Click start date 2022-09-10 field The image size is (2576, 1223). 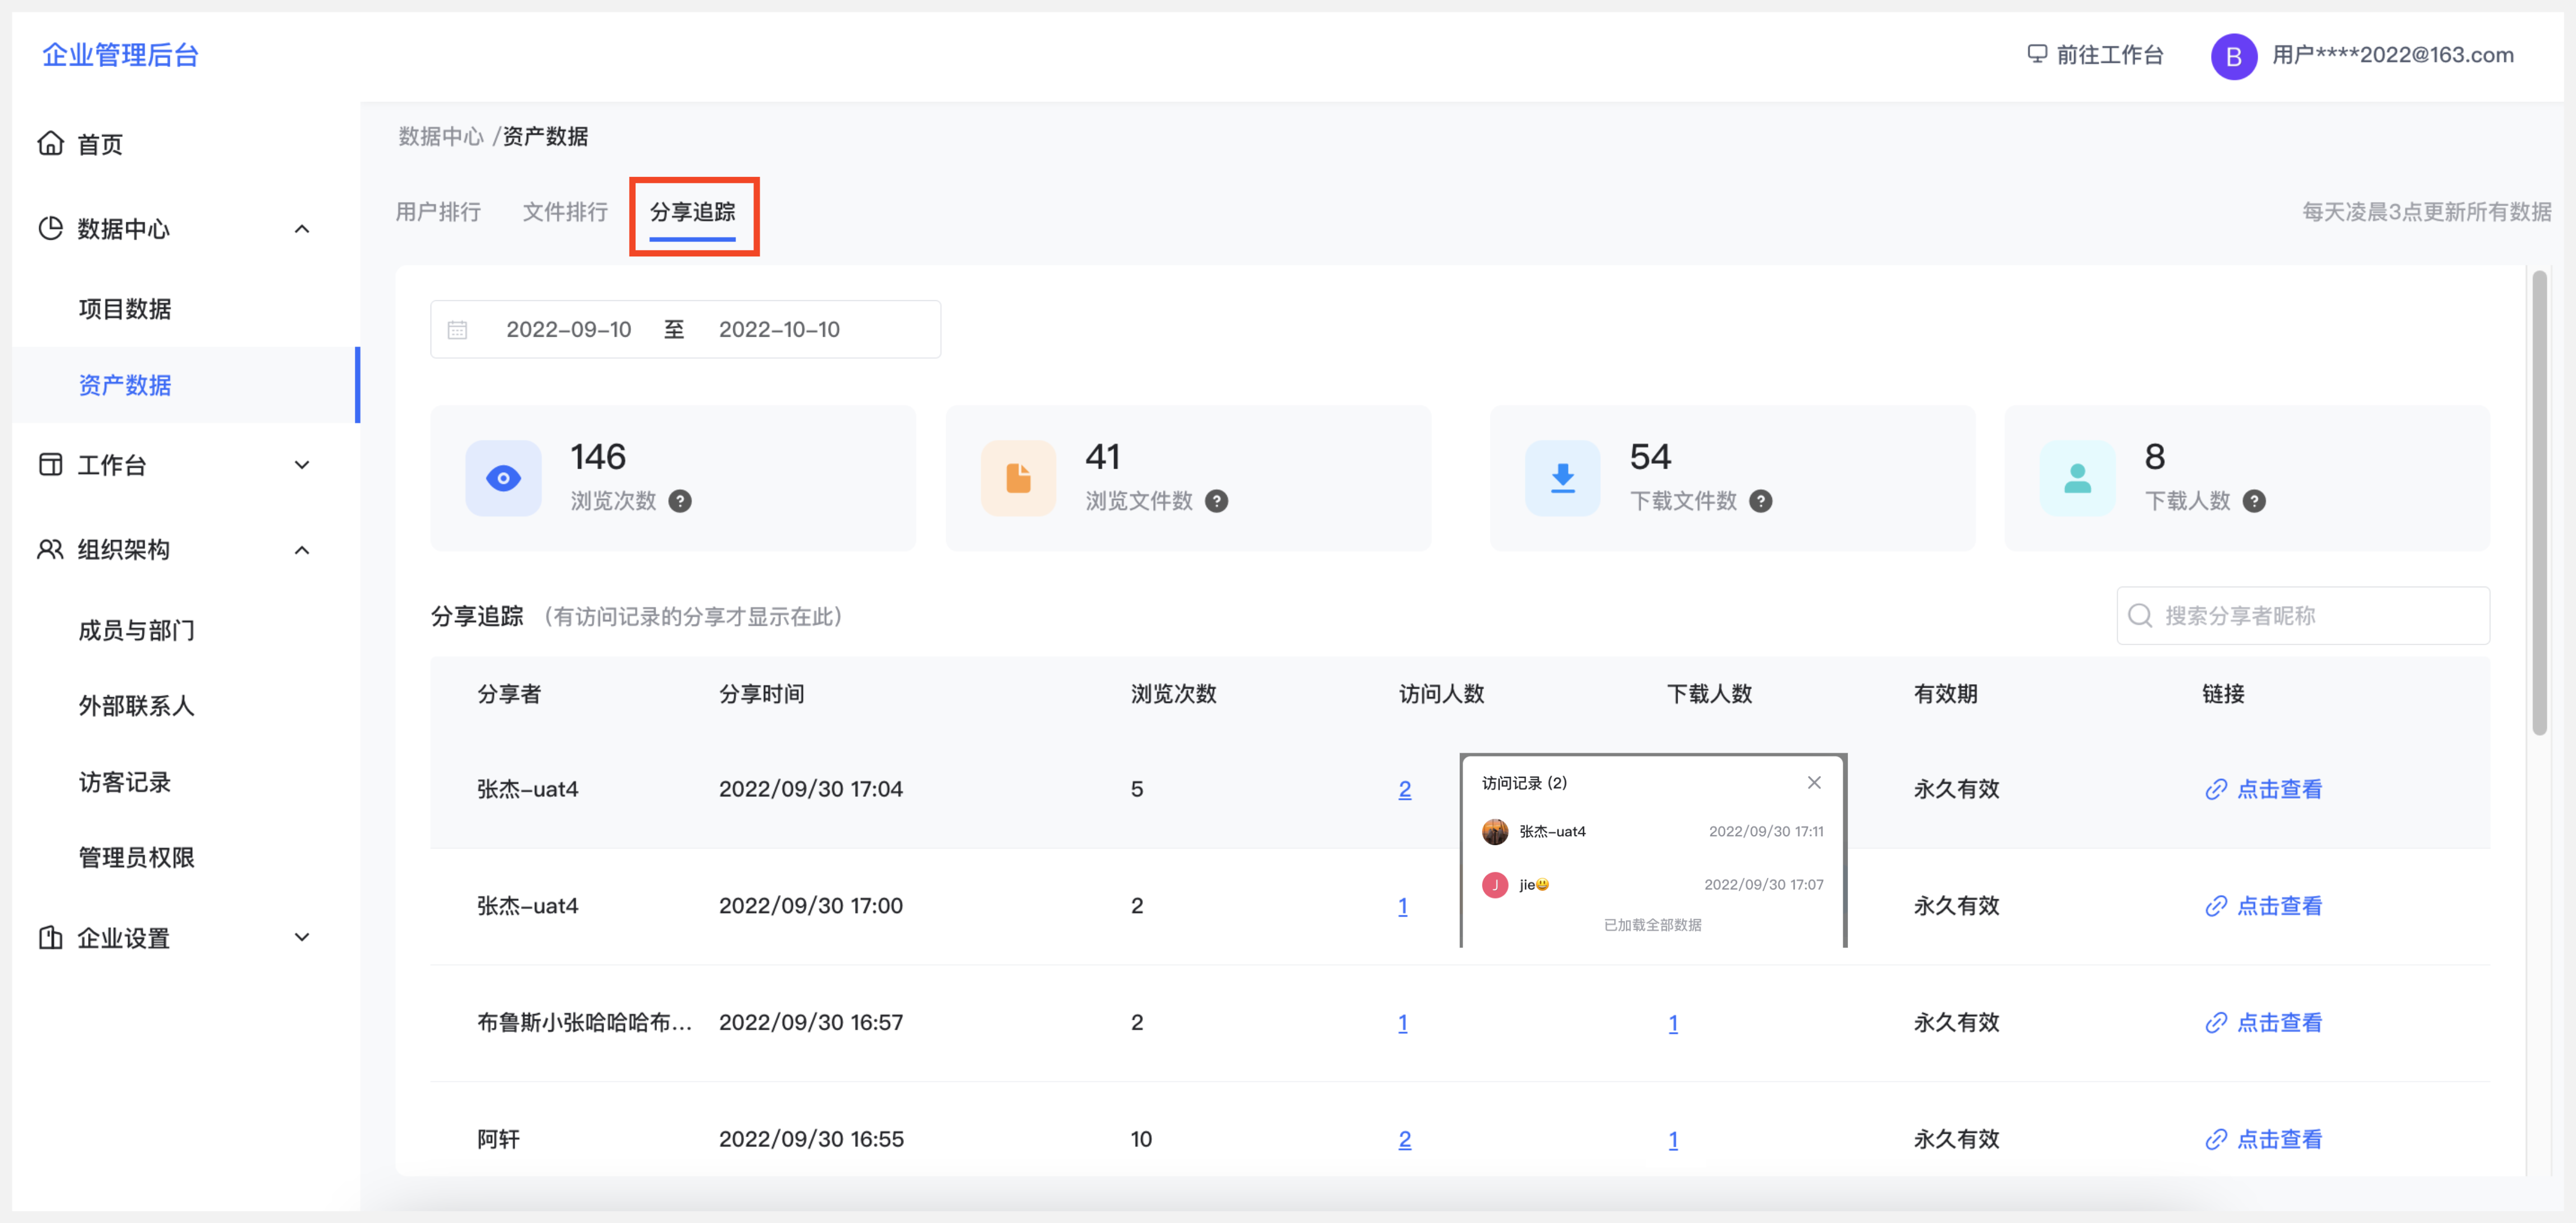point(569,330)
